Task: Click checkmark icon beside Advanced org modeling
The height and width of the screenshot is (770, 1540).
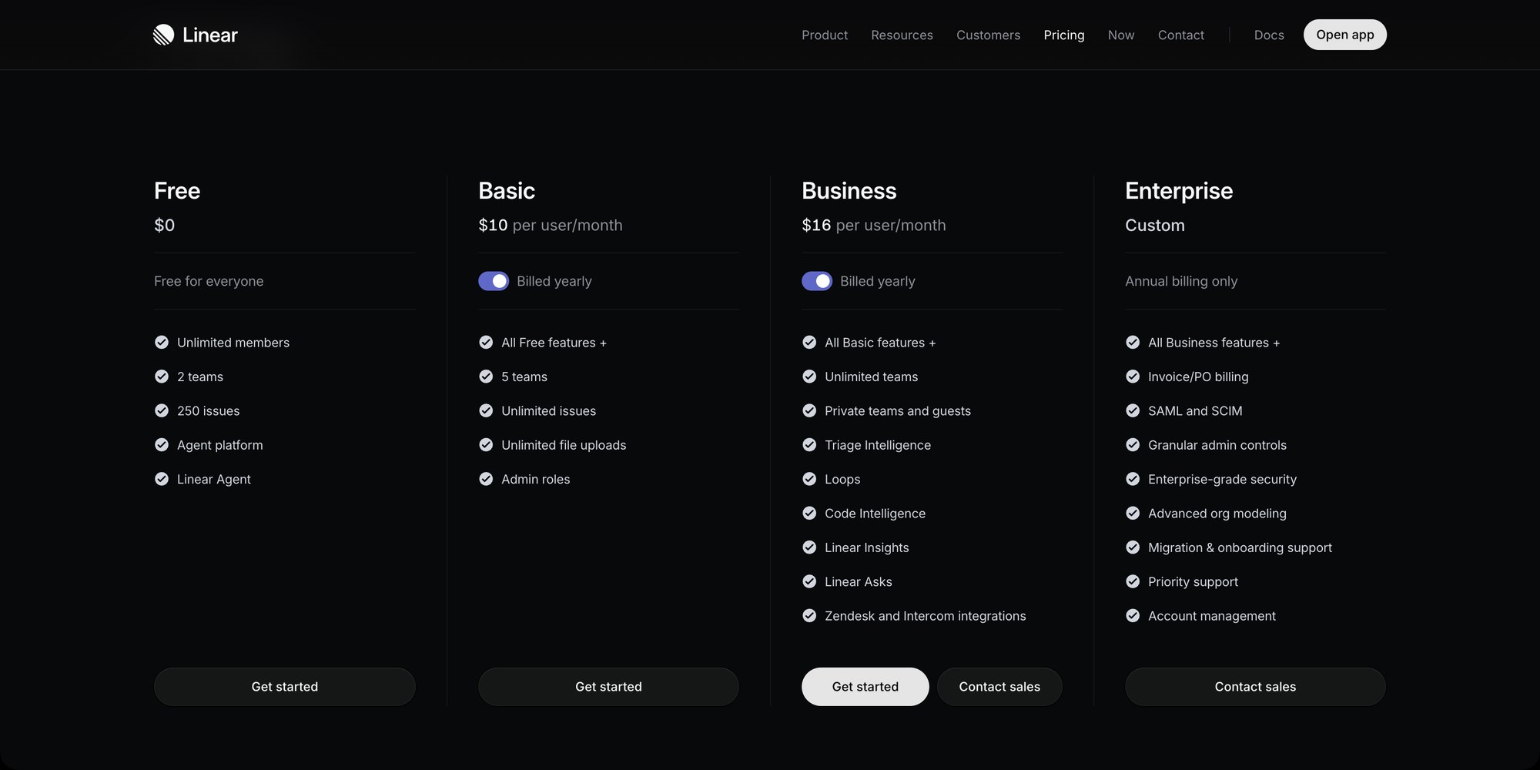Action: click(x=1133, y=513)
